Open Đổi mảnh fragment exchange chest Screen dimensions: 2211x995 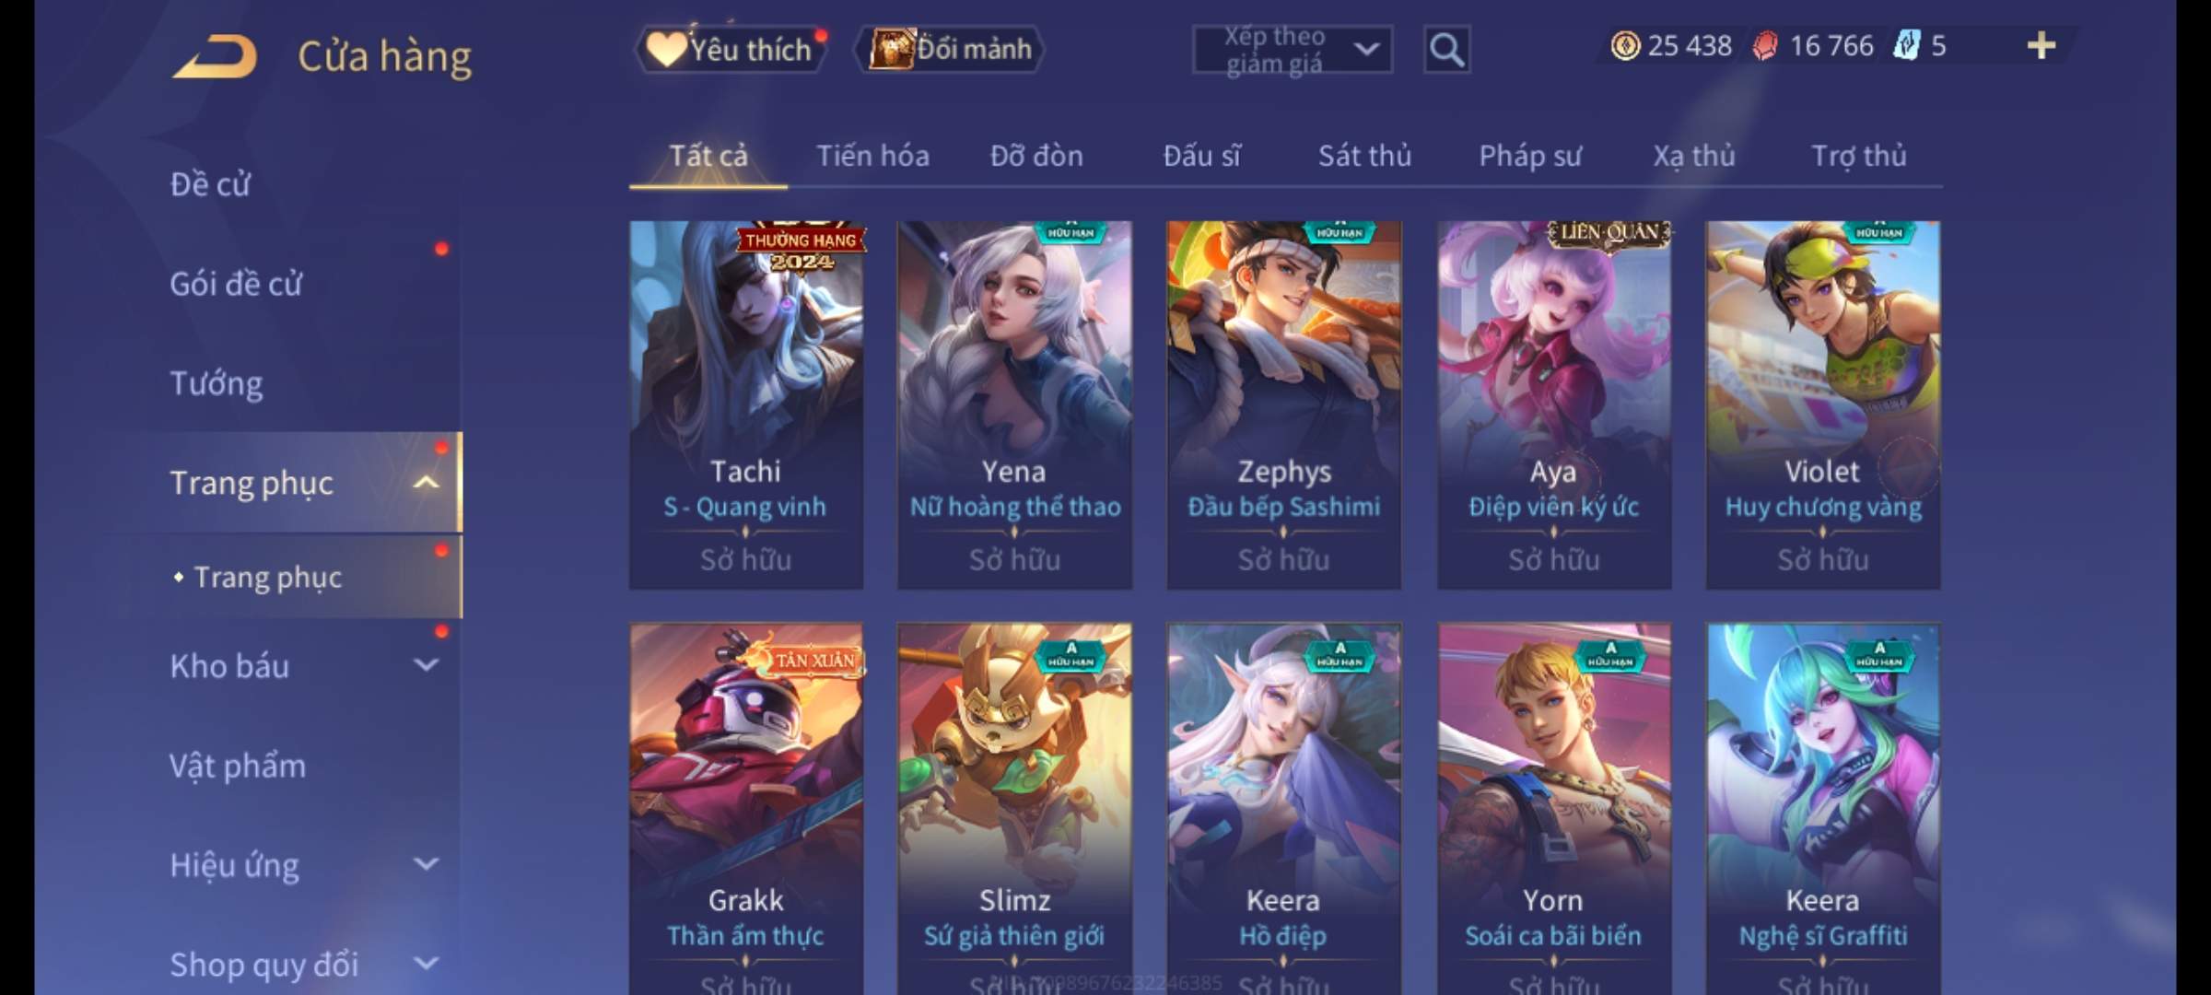click(x=950, y=49)
